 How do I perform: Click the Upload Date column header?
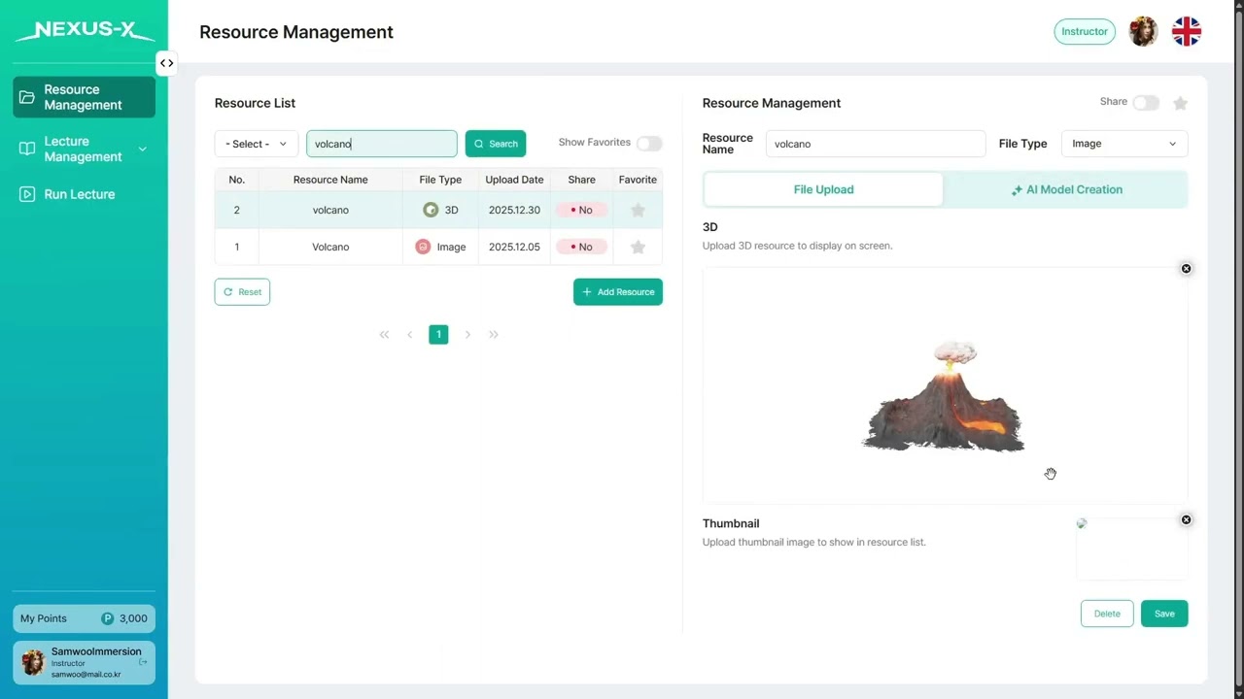pos(514,180)
